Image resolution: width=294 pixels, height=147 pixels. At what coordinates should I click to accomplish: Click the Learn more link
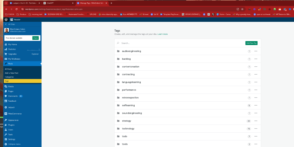(163, 34)
